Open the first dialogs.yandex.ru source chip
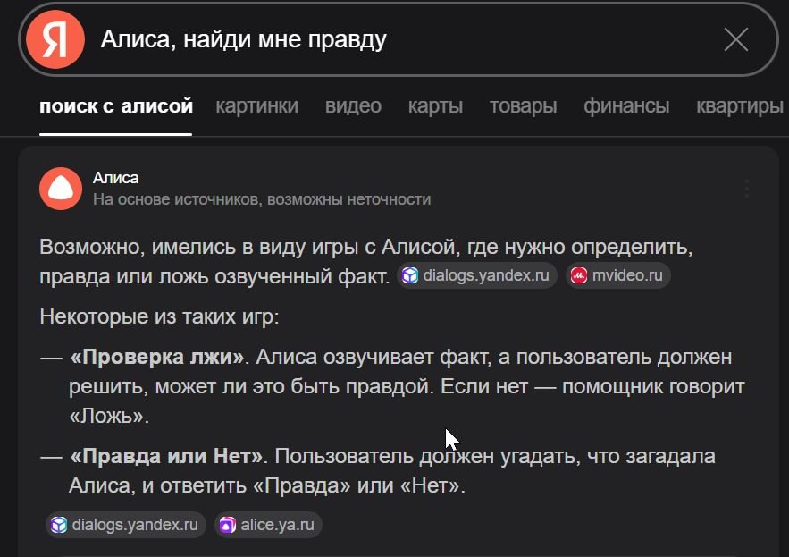The width and height of the screenshot is (789, 557). pyautogui.click(x=476, y=275)
